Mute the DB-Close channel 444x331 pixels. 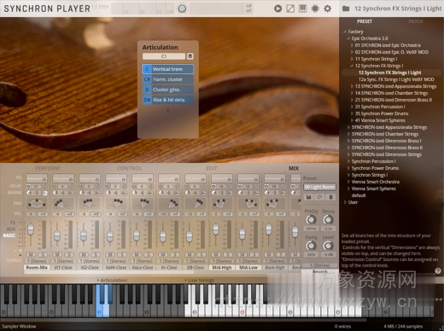[x=190, y=254]
